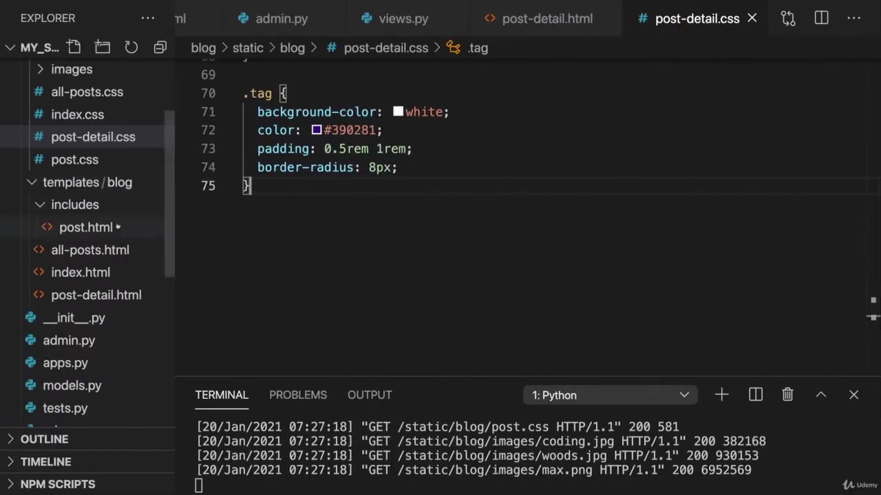The width and height of the screenshot is (881, 495).
Task: Maximize the terminal panel with the up arrow
Action: click(x=820, y=395)
